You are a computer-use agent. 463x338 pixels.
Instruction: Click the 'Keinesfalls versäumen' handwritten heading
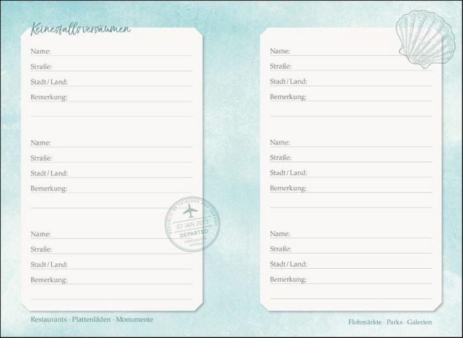tap(81, 29)
